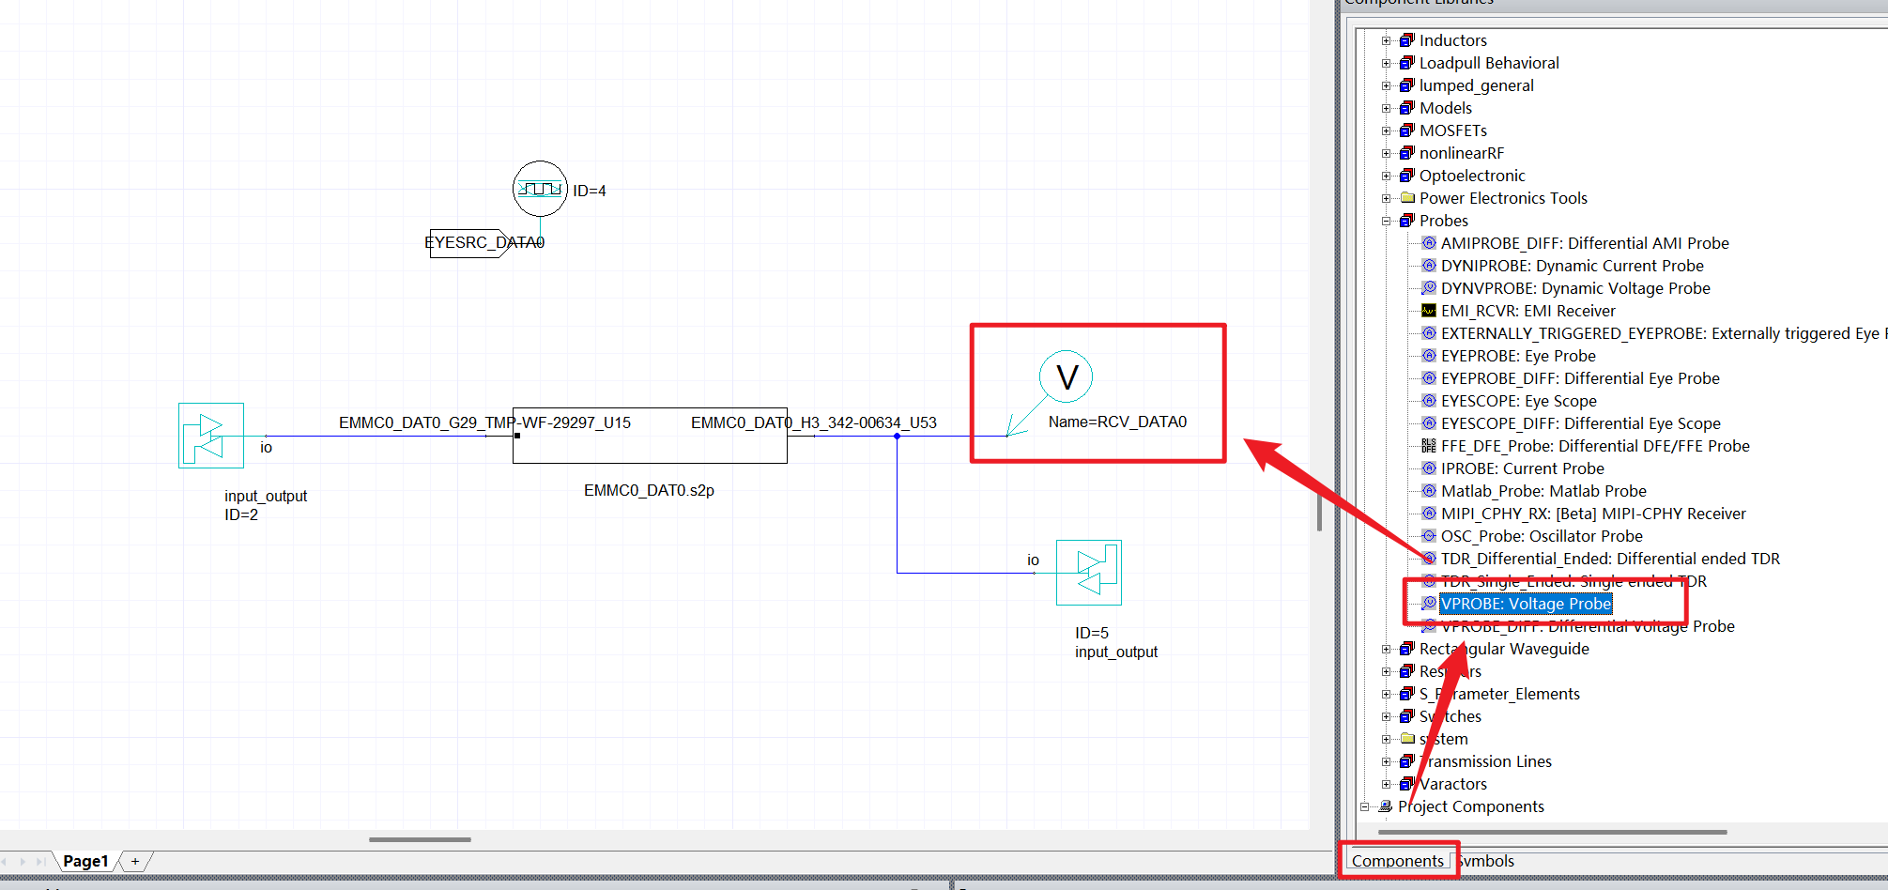Expand the Rectangular Waveguide library

point(1386,649)
